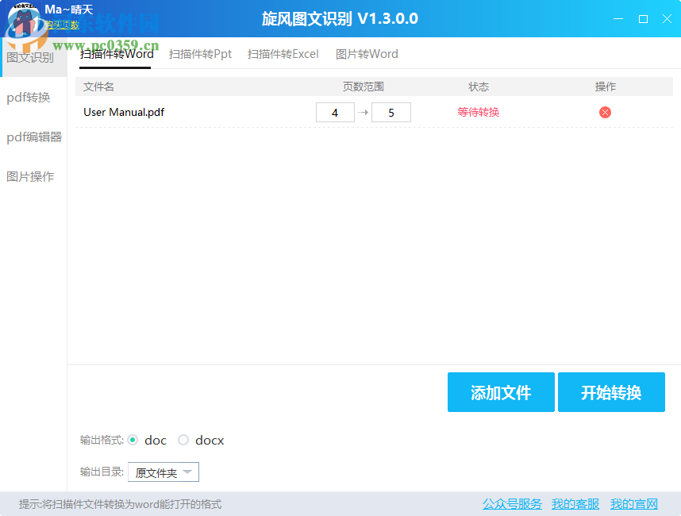Click the 开始转换 start conversion button
681x516 pixels.
(x=611, y=392)
